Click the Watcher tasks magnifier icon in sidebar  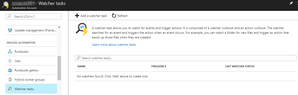coord(10,89)
